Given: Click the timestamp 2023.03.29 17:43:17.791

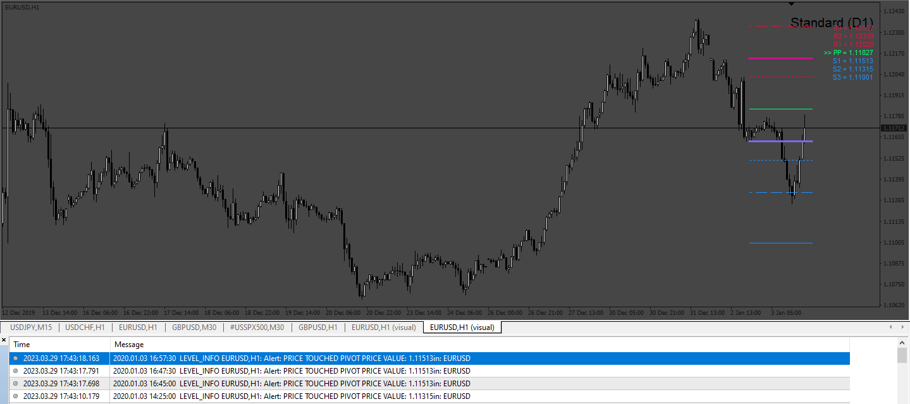Looking at the screenshot, I should (x=61, y=371).
